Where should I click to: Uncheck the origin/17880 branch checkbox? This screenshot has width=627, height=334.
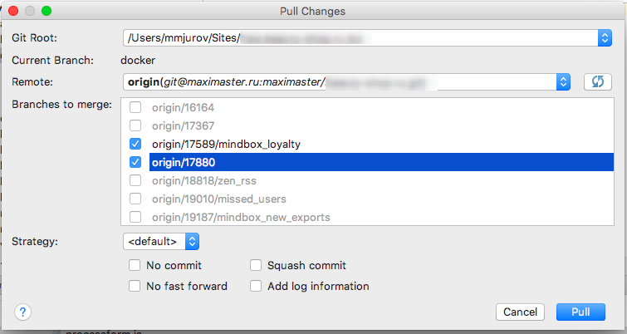pyautogui.click(x=135, y=162)
